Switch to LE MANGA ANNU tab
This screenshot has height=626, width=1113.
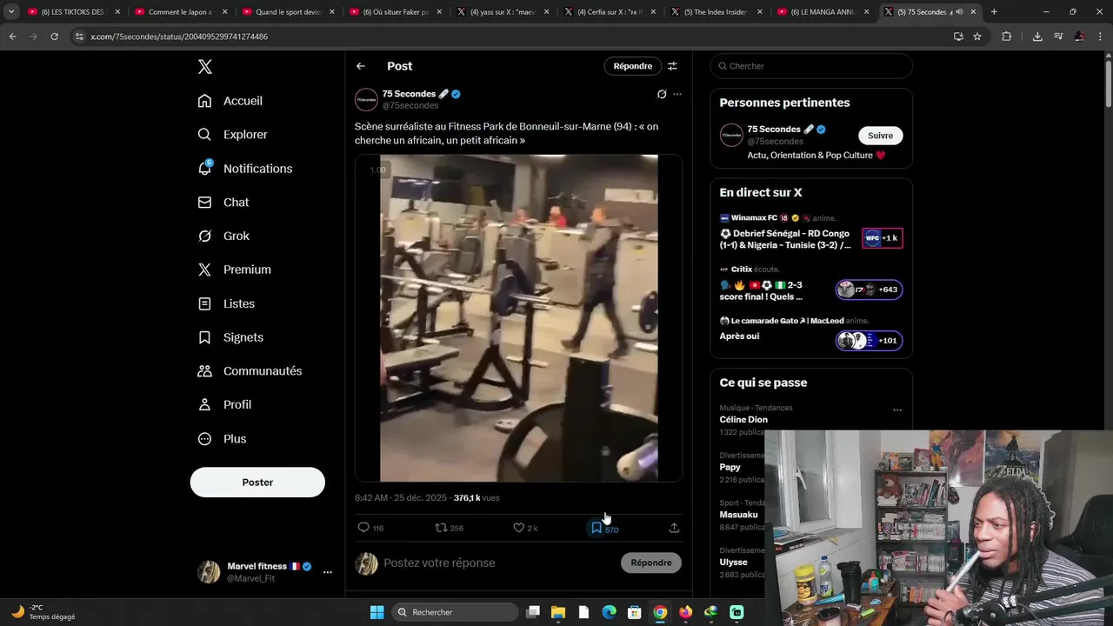coord(823,12)
